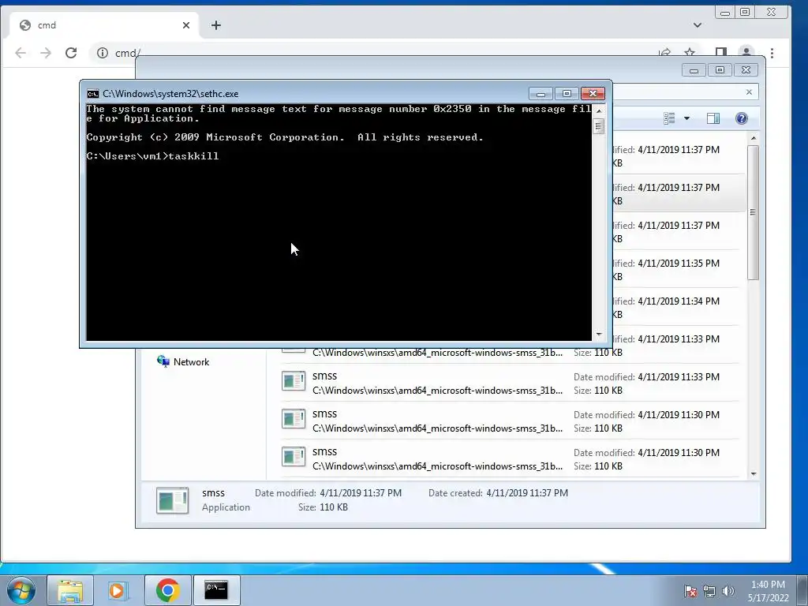Open Chrome's three-dot menu
The image size is (808, 606).
point(772,53)
